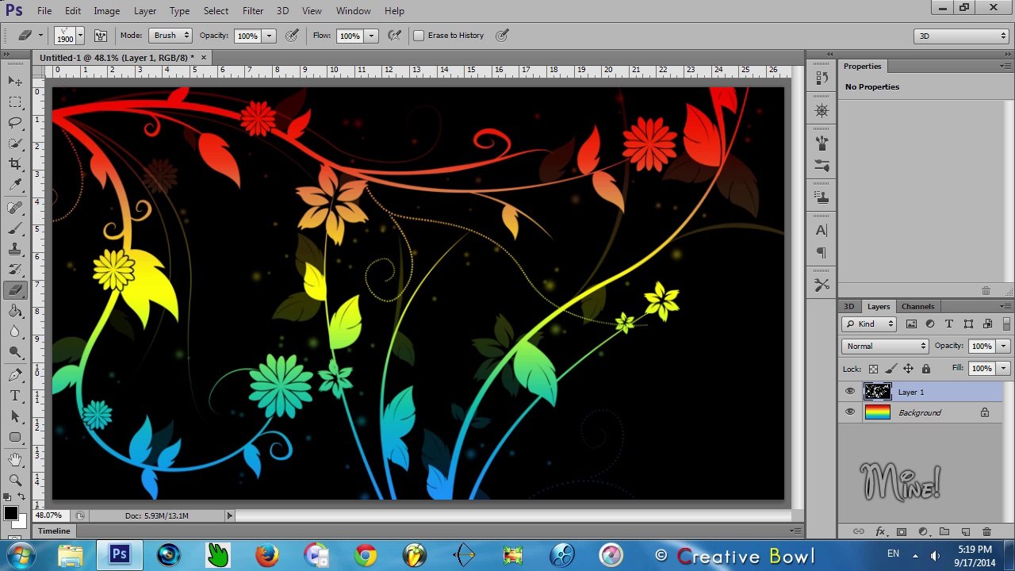Open the Flow slider dropdown
The width and height of the screenshot is (1015, 571).
[371, 36]
